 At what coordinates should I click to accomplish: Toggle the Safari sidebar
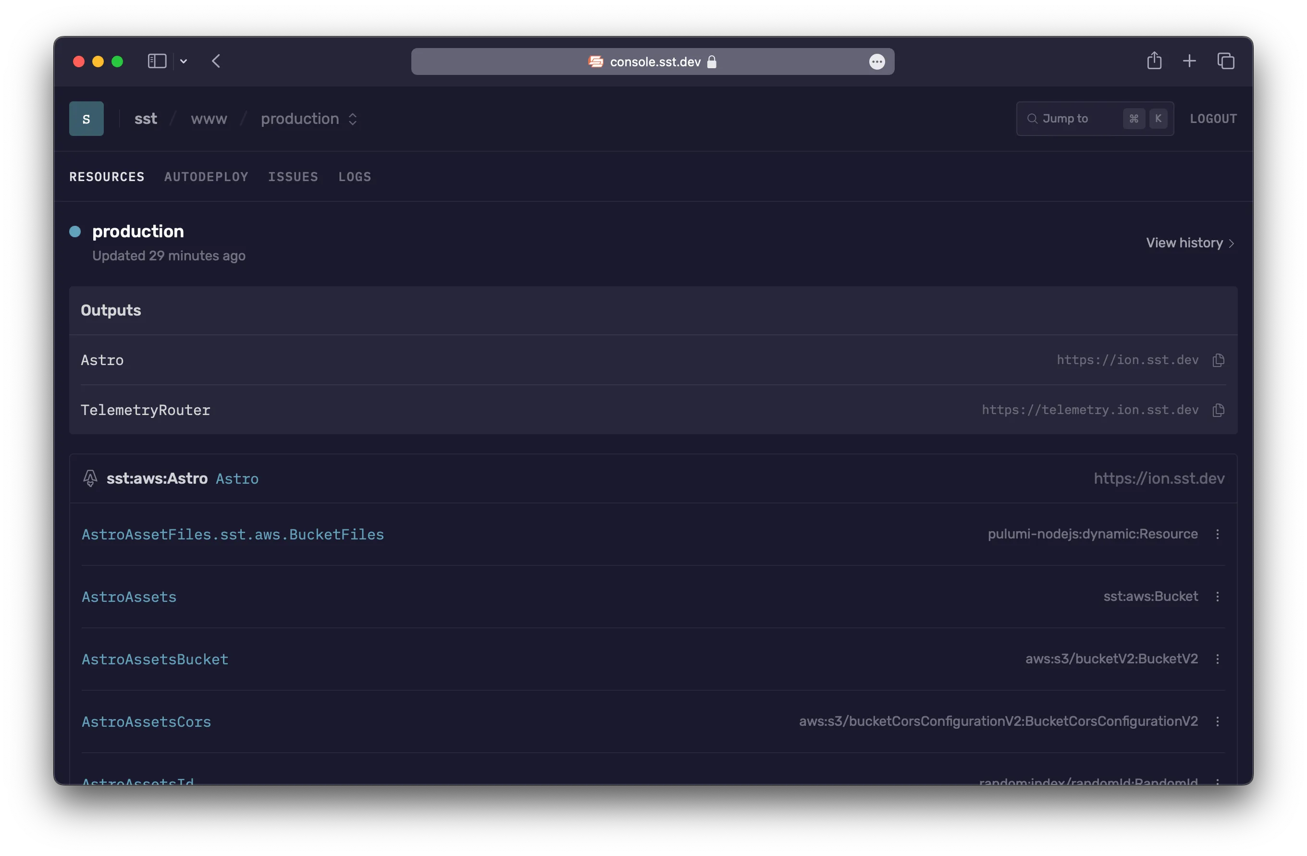pos(157,61)
